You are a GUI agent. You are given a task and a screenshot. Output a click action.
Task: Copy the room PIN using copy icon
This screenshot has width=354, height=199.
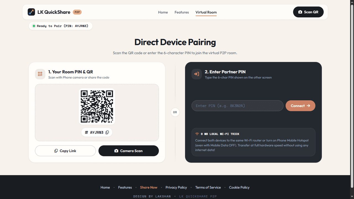pyautogui.click(x=107, y=132)
